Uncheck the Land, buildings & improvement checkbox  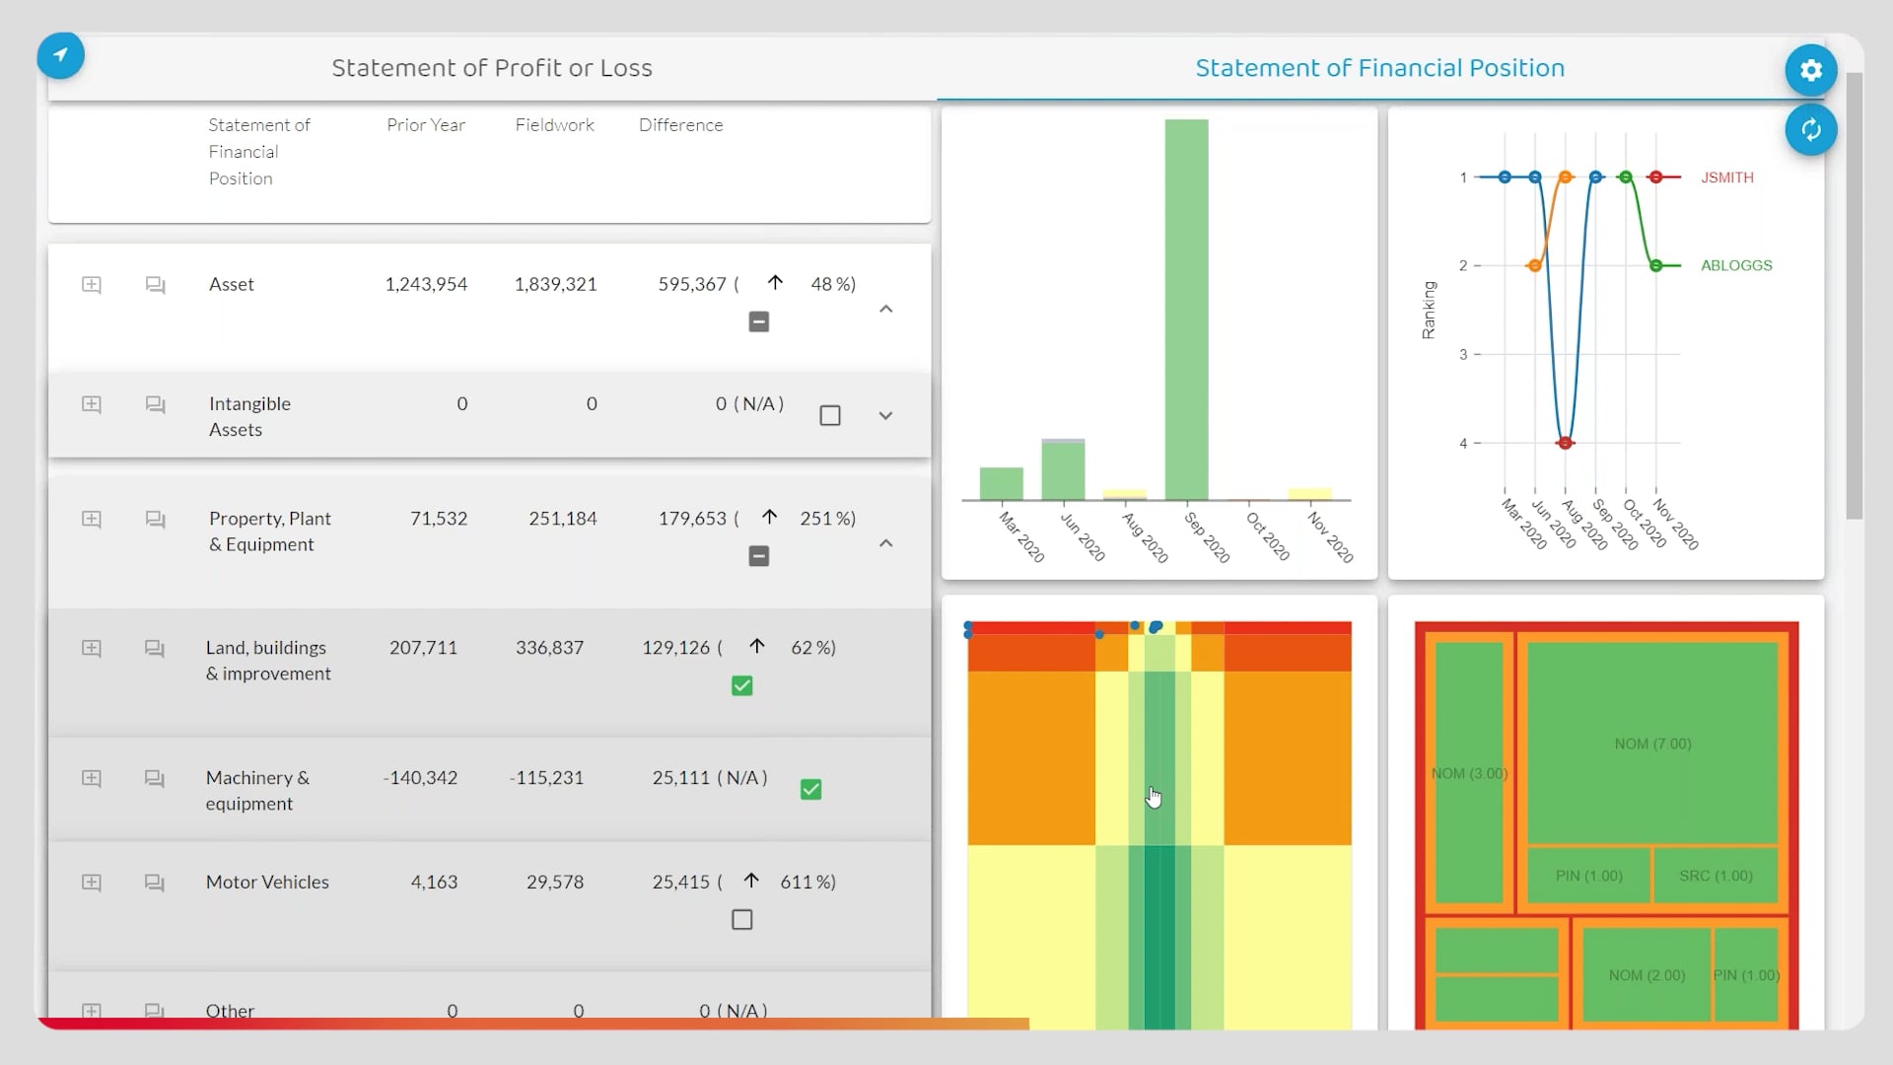(741, 685)
